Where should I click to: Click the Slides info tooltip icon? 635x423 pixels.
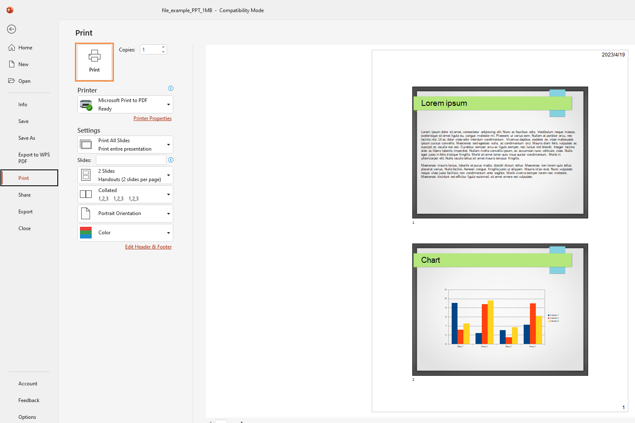(x=171, y=160)
